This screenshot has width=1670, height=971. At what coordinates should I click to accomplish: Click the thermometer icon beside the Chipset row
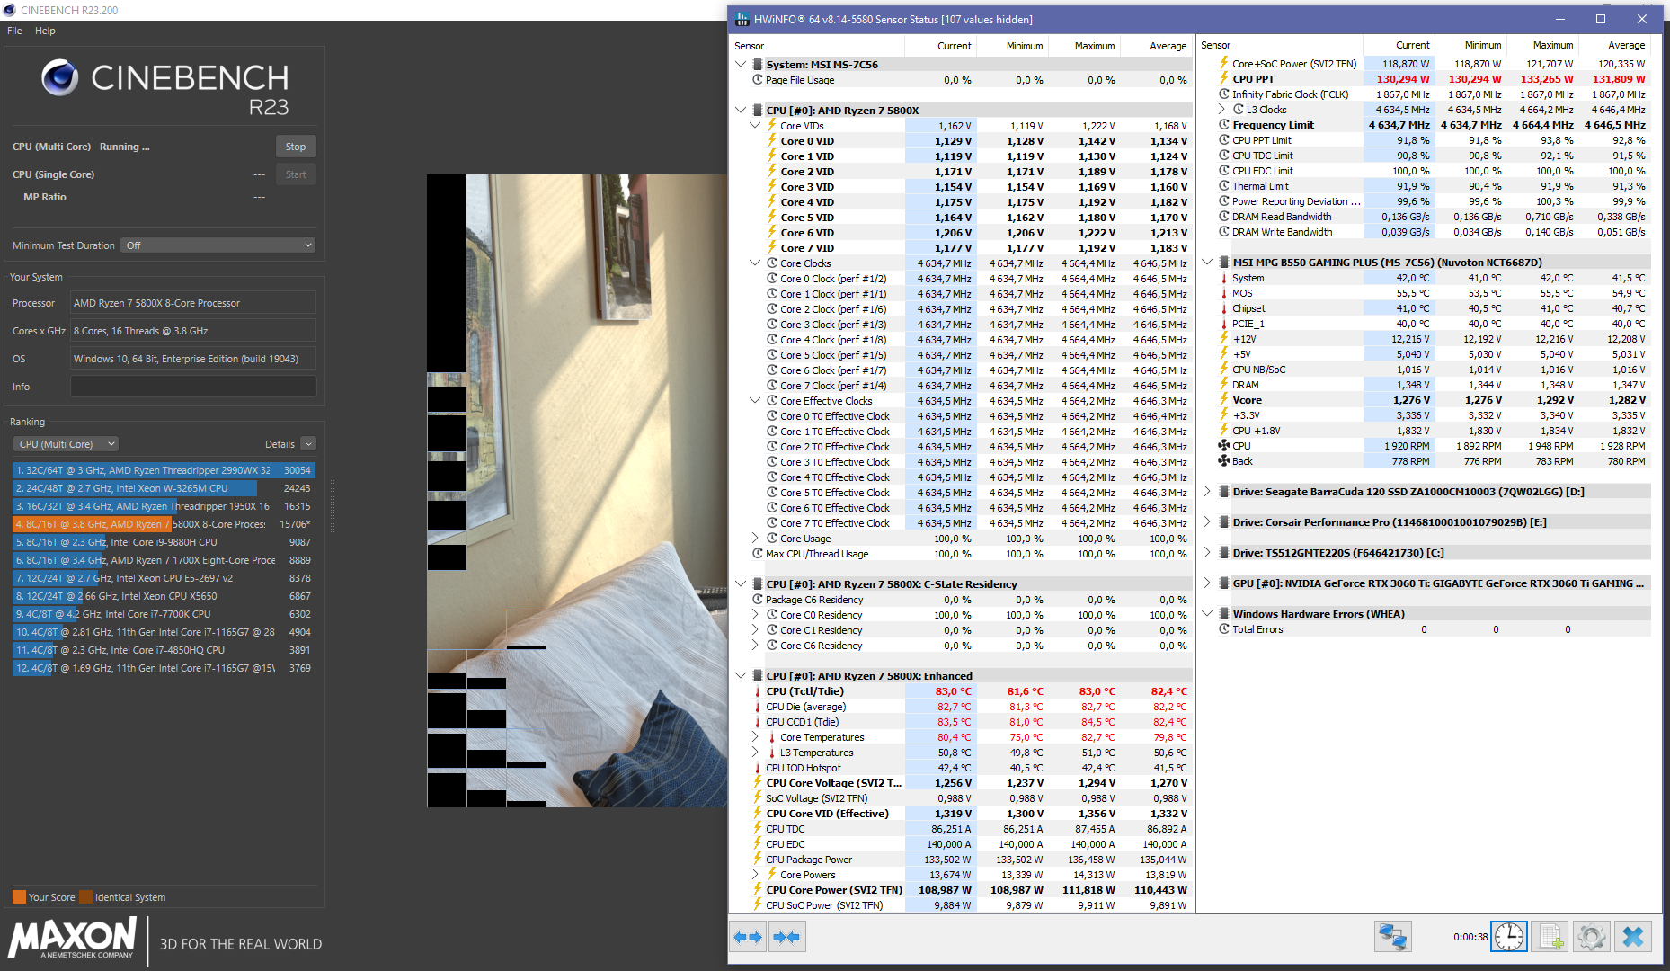click(x=1223, y=308)
